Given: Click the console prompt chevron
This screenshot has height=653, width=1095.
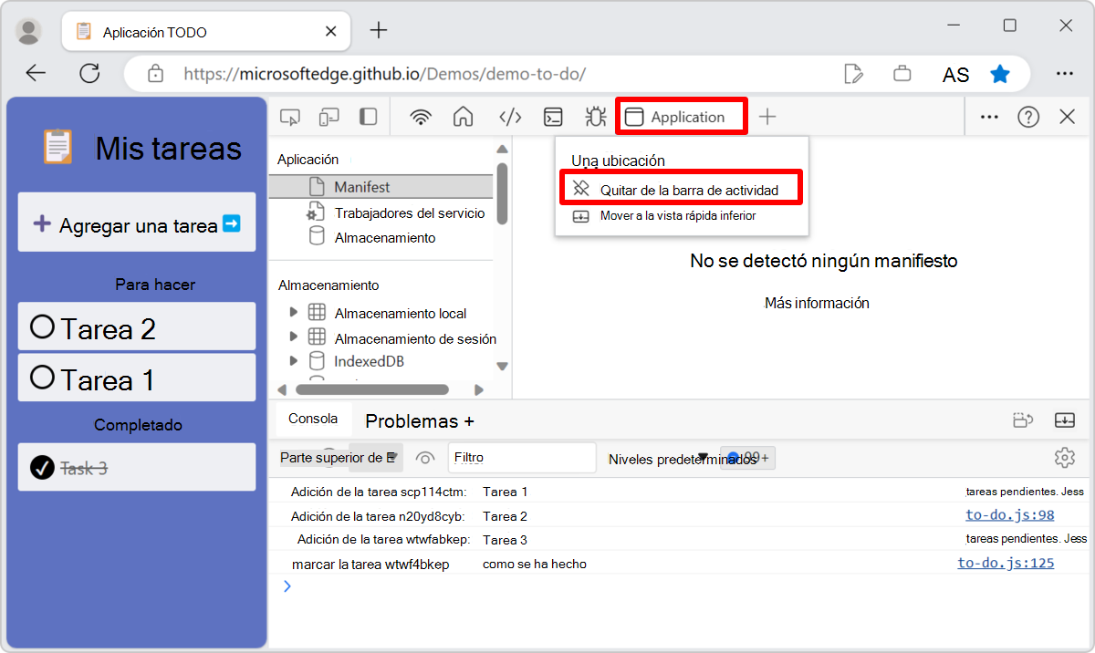Looking at the screenshot, I should pyautogui.click(x=287, y=586).
